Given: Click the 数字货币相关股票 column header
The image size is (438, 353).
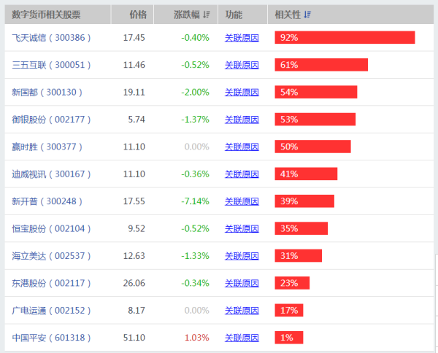Looking at the screenshot, I should point(58,15).
